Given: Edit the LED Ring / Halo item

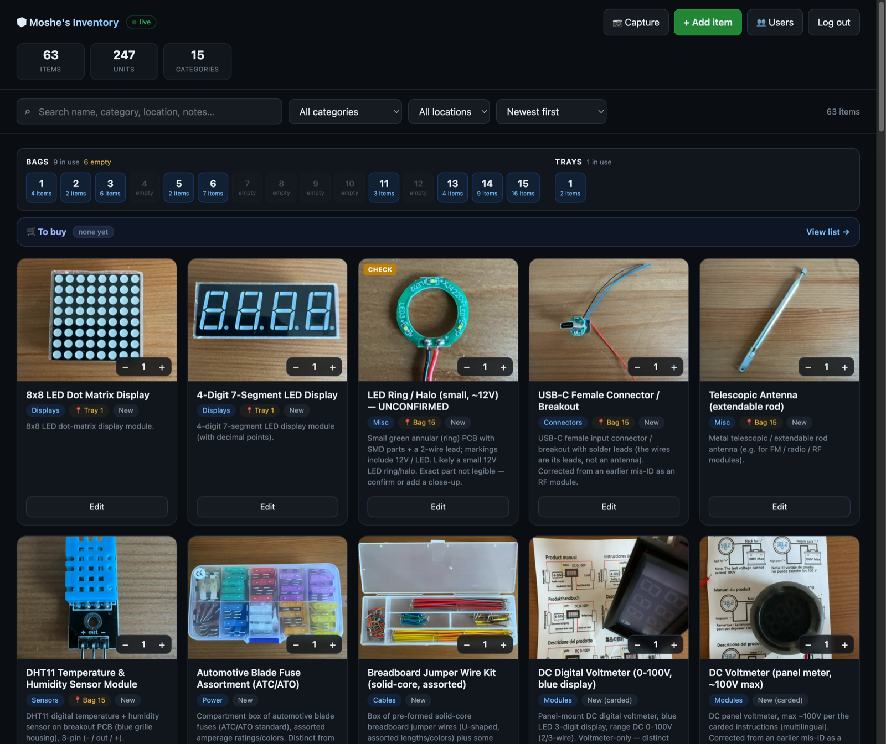Looking at the screenshot, I should pos(438,507).
